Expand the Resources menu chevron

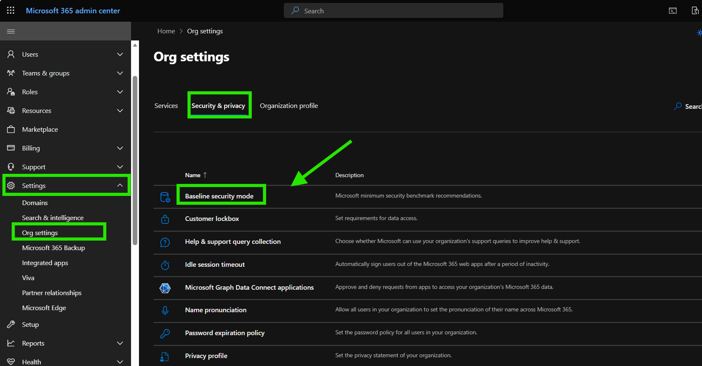tap(120, 110)
